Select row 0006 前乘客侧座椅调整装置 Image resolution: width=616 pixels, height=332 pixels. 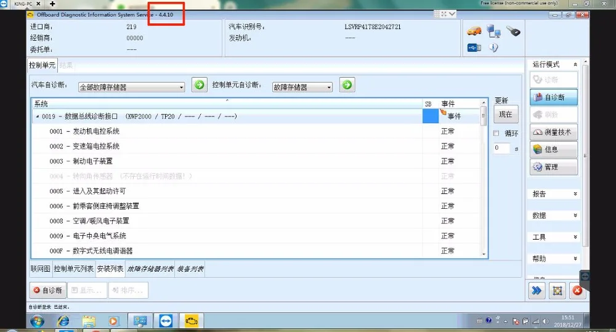[256, 206]
